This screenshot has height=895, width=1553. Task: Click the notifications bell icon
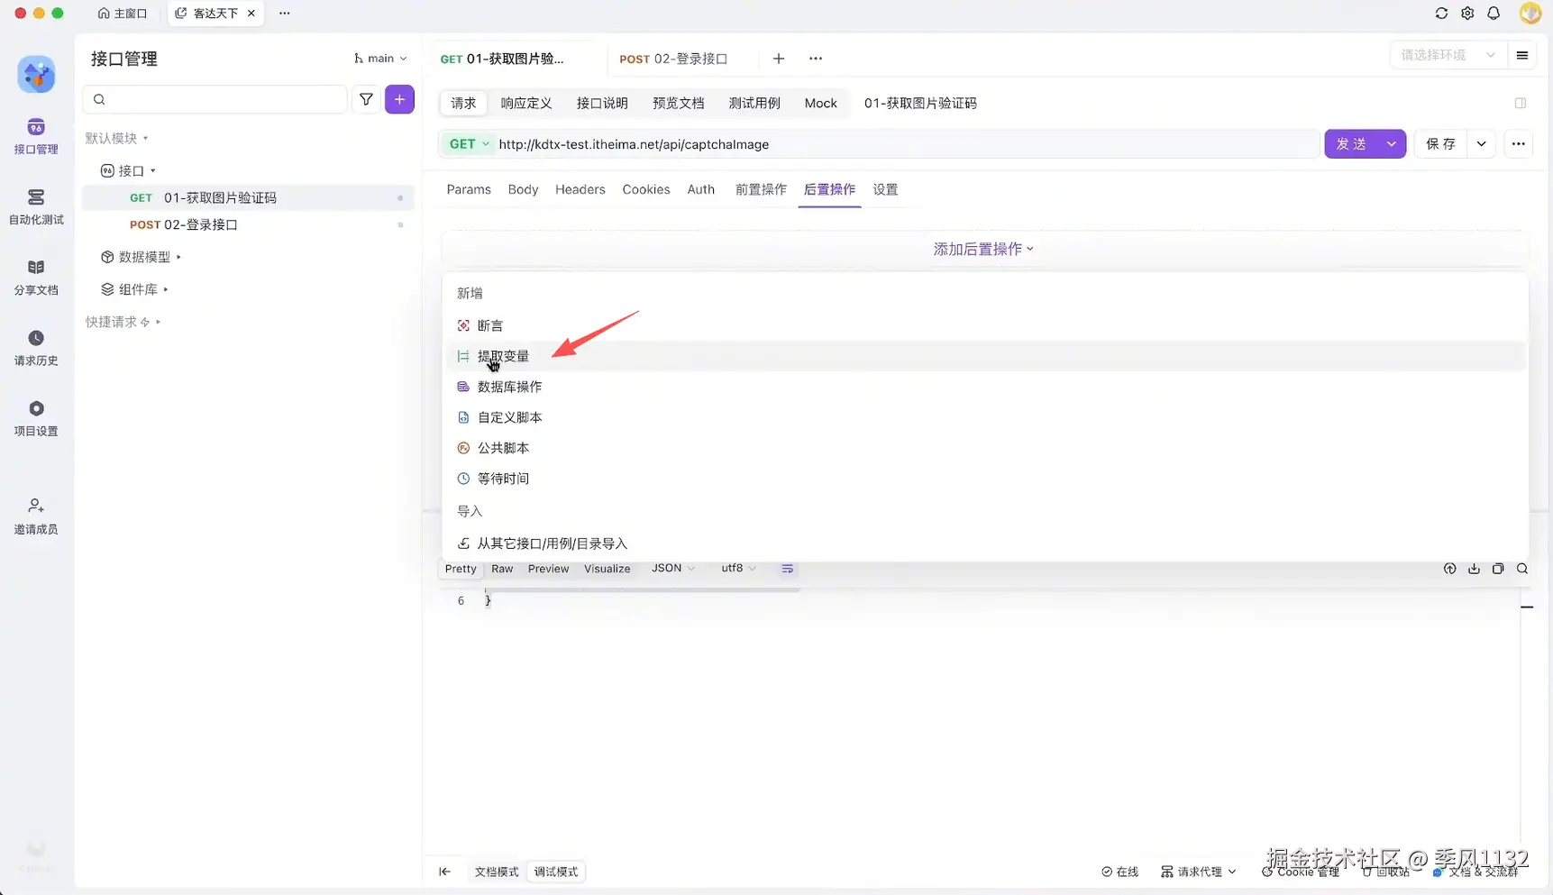(x=1494, y=13)
